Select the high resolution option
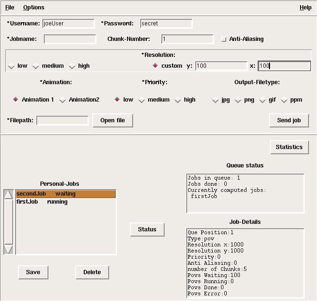The height and width of the screenshot is (301, 317). point(72,66)
